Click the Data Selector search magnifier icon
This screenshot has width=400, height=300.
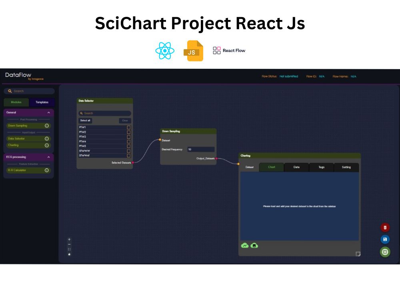82,113
